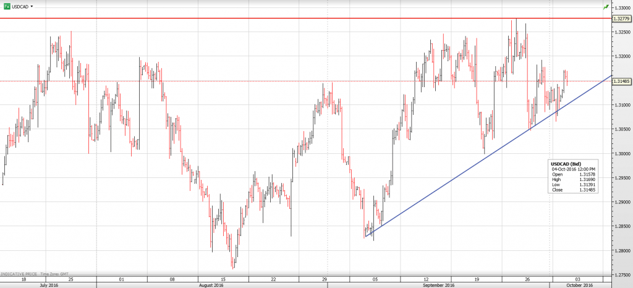The width and height of the screenshot is (633, 288).
Task: Click the Close value 1.31485 in data box
Action: [x=586, y=190]
